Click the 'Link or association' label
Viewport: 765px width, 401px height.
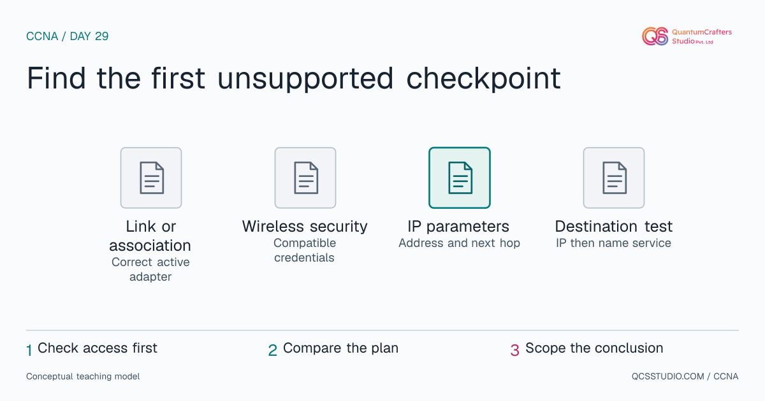150,236
